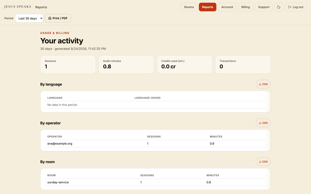The height and width of the screenshot is (194, 311).
Task: Download CSV for By room
Action: [263, 162]
